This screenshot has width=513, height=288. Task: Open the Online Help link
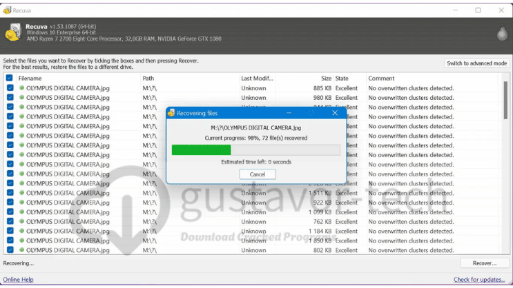(18, 280)
